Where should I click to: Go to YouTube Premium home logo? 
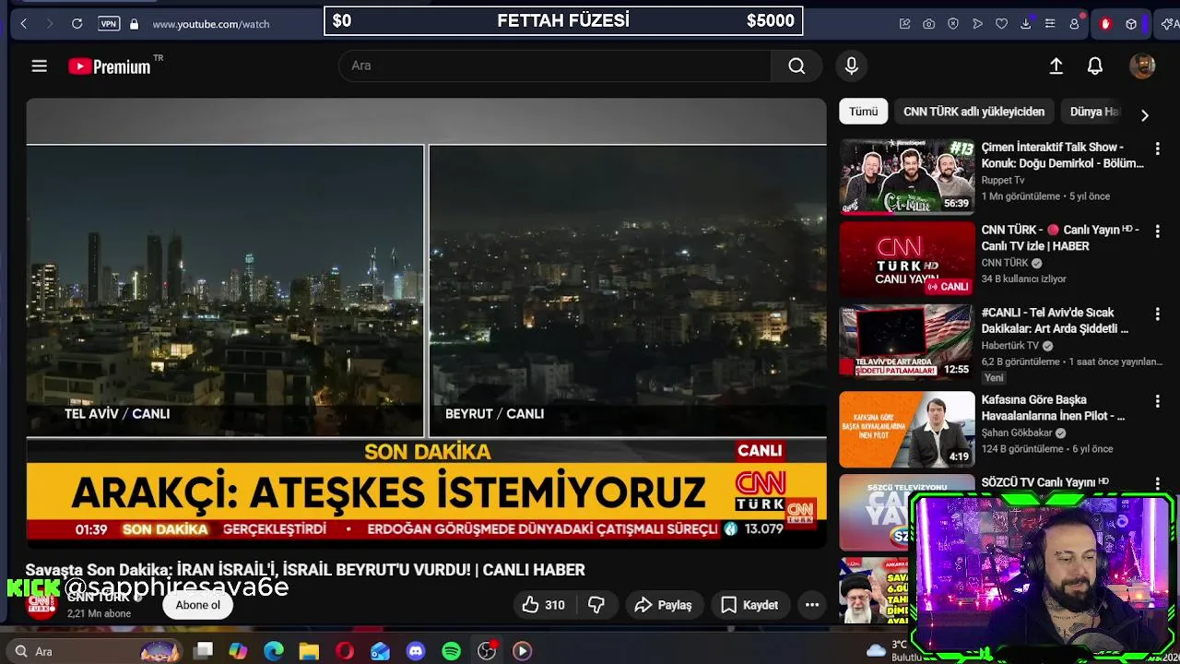[x=110, y=66]
